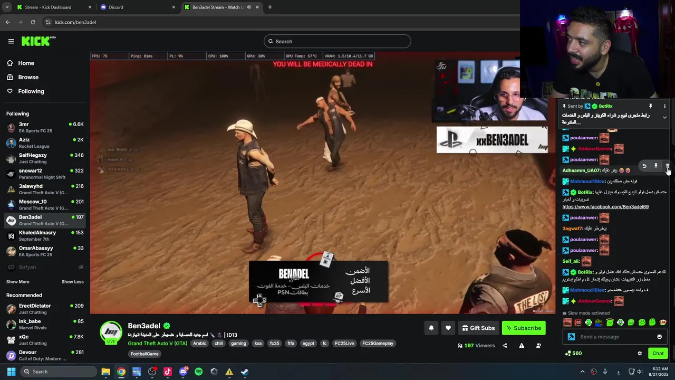Click the Arabic stream tag
Viewport: 675px width, 380px height.
point(199,344)
